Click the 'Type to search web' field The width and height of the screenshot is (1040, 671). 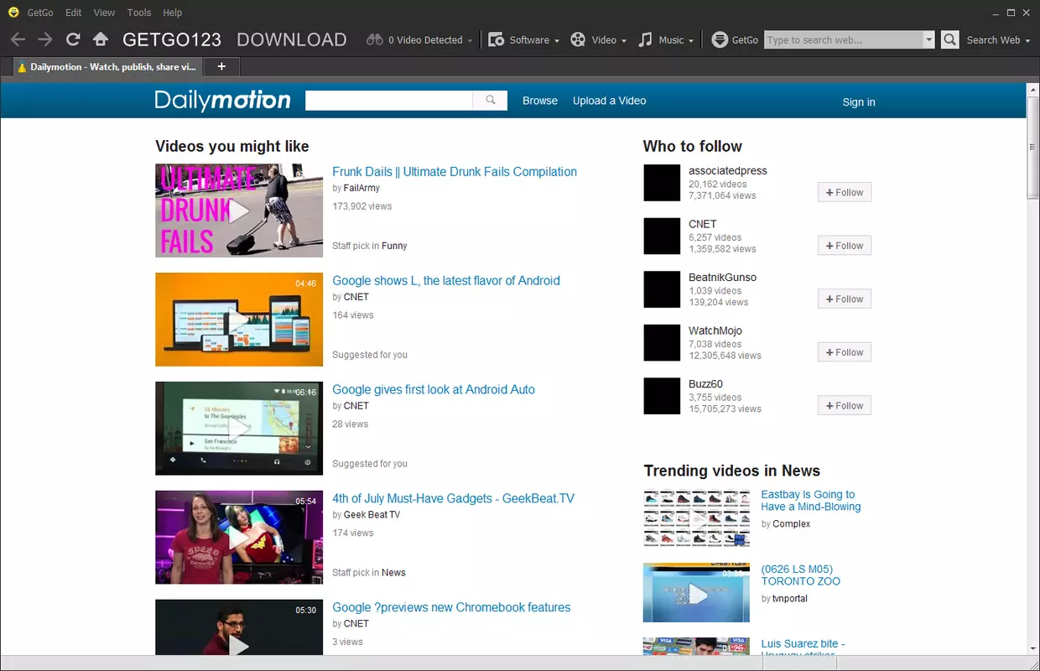pyautogui.click(x=843, y=39)
